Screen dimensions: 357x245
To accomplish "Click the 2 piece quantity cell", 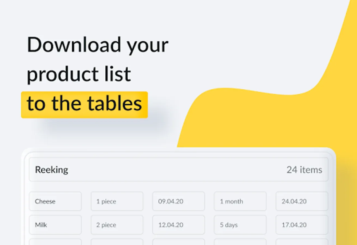I will [117, 225].
